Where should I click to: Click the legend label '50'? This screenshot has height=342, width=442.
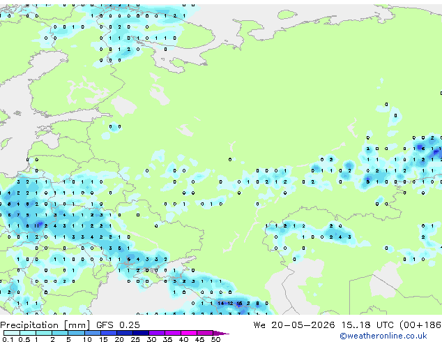(x=215, y=339)
